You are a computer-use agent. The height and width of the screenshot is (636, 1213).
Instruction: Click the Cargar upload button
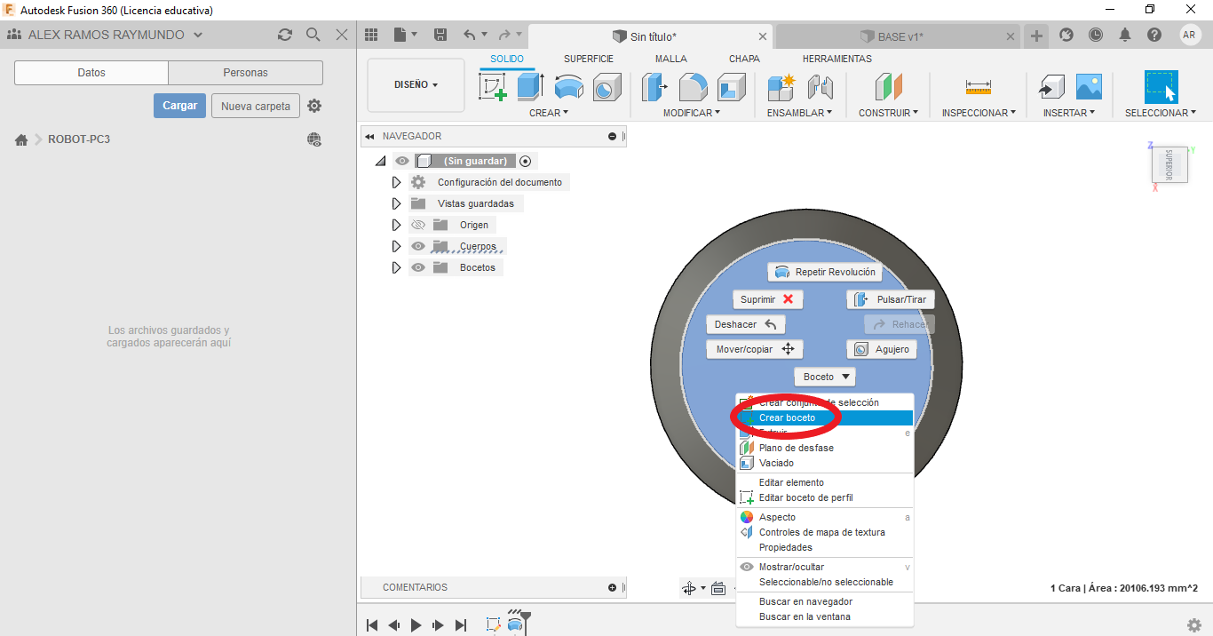coord(179,106)
